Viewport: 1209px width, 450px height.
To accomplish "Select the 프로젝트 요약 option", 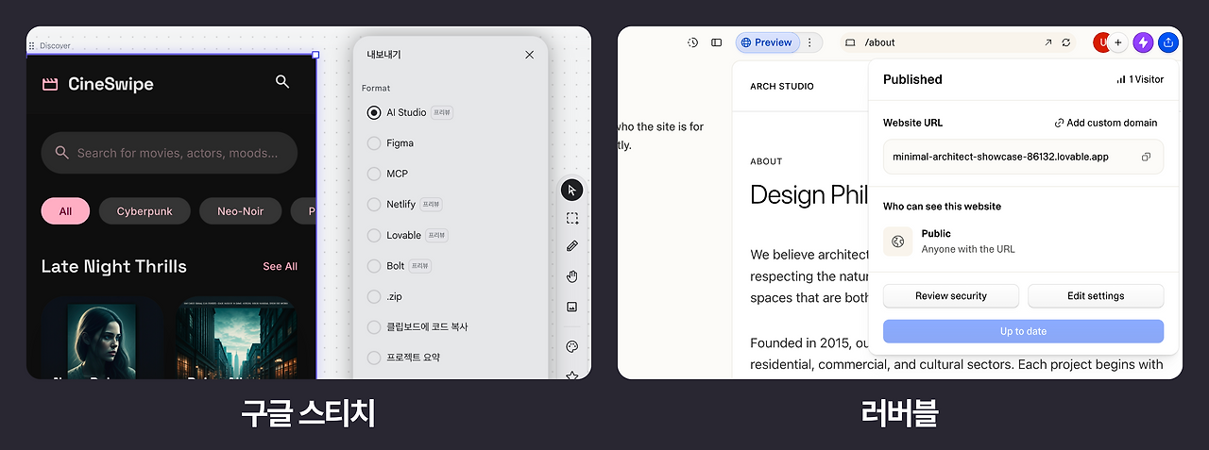I will (374, 358).
